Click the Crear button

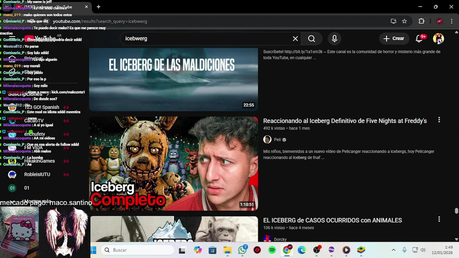coord(394,39)
